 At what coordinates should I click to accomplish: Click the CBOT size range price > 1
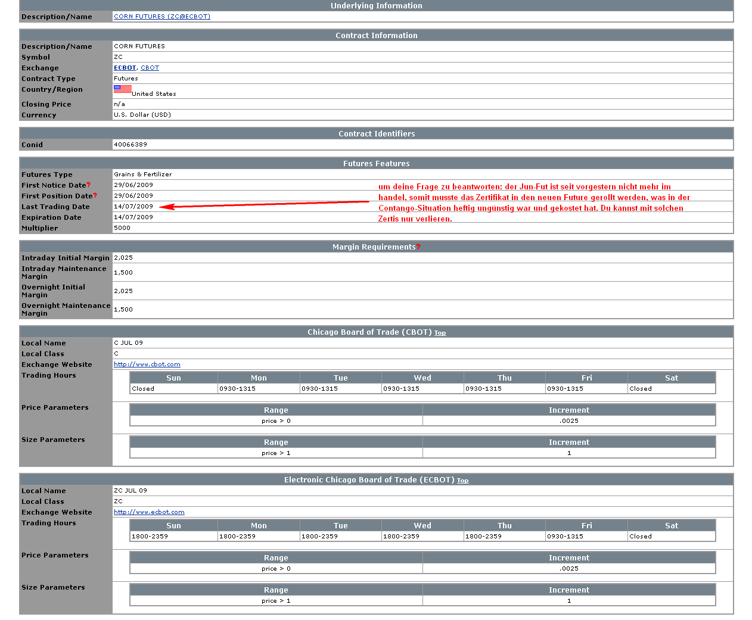pyautogui.click(x=276, y=453)
